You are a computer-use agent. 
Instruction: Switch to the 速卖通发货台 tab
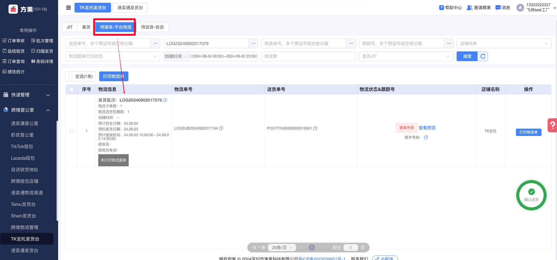click(130, 8)
